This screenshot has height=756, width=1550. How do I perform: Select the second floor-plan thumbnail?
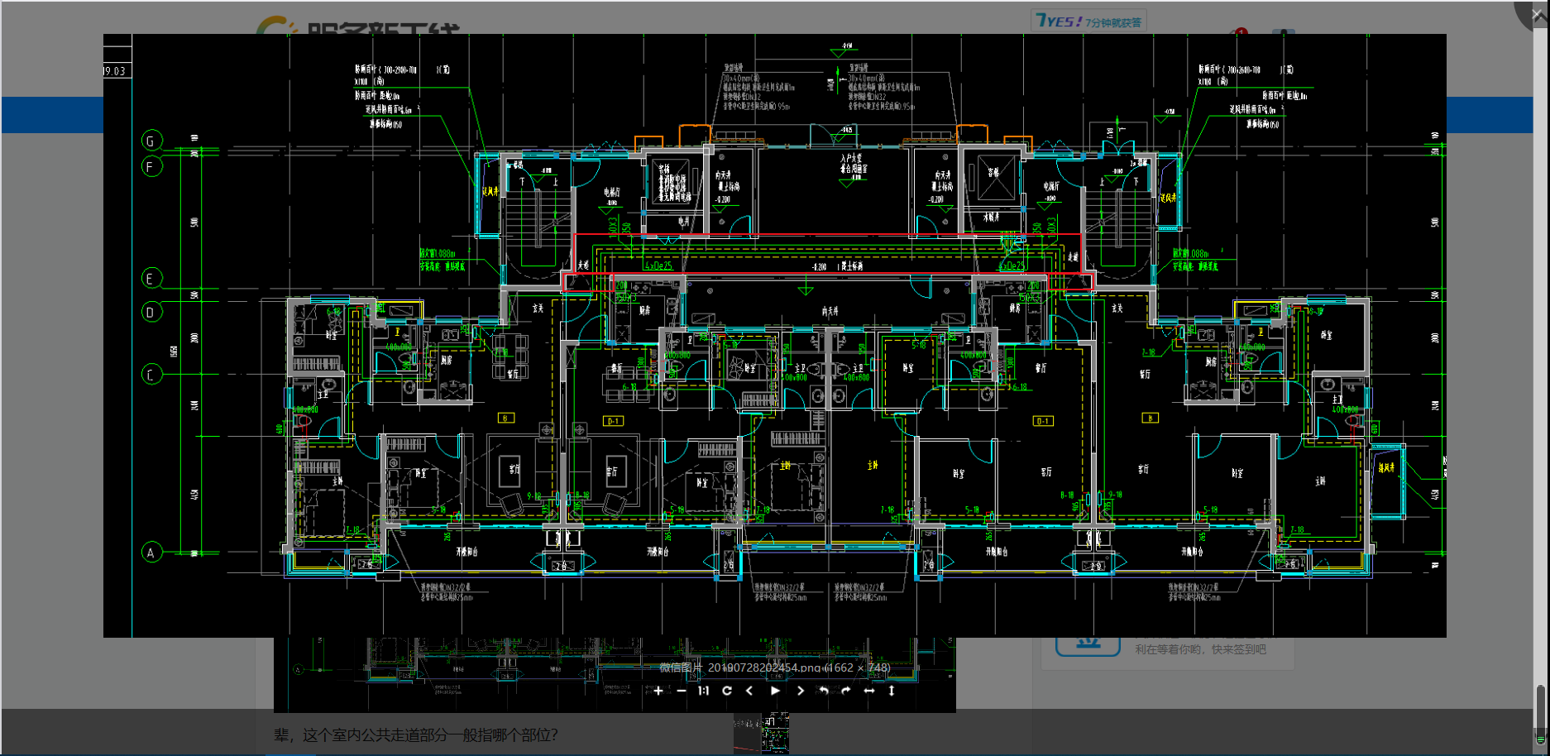coord(775,734)
